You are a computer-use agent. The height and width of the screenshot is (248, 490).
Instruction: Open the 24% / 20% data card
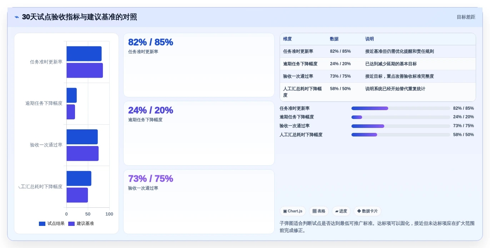(x=199, y=133)
